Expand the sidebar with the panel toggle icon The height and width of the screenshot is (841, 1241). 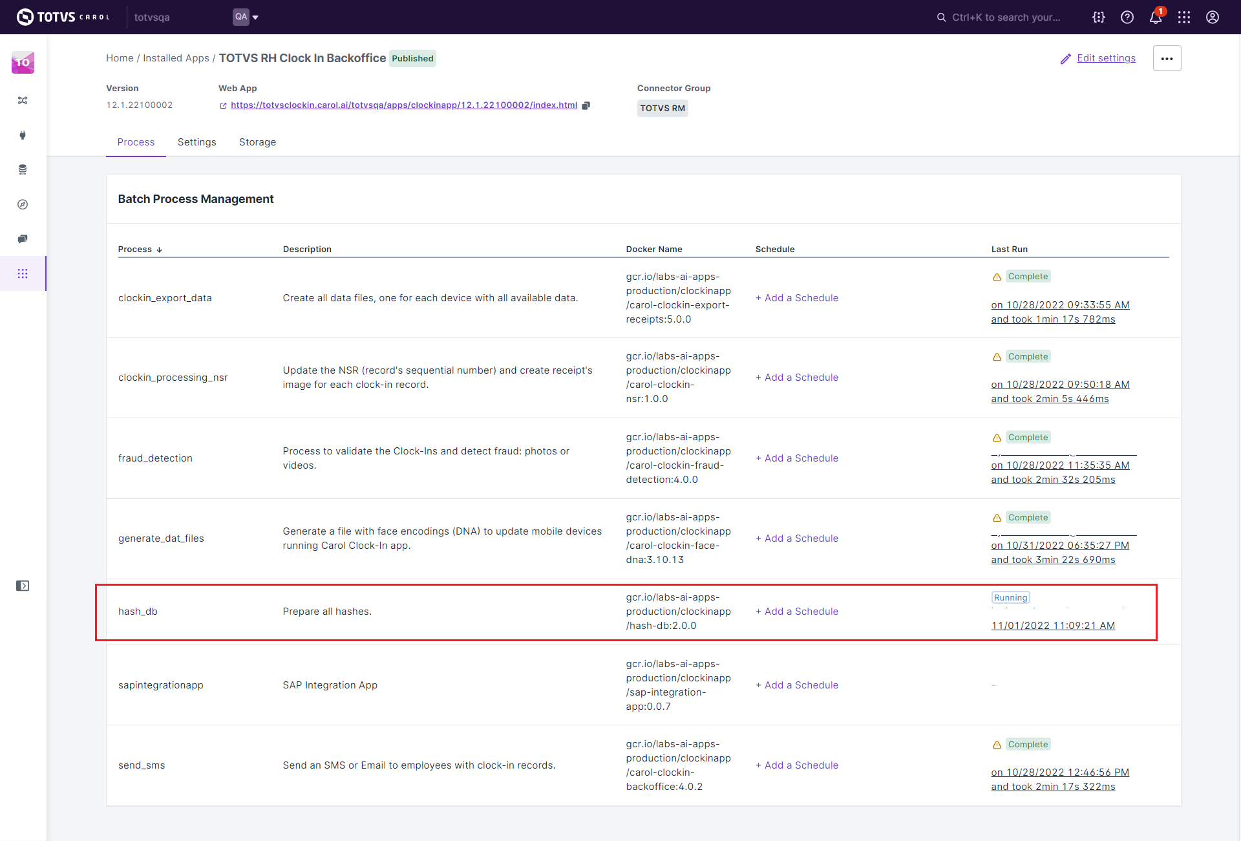(23, 586)
